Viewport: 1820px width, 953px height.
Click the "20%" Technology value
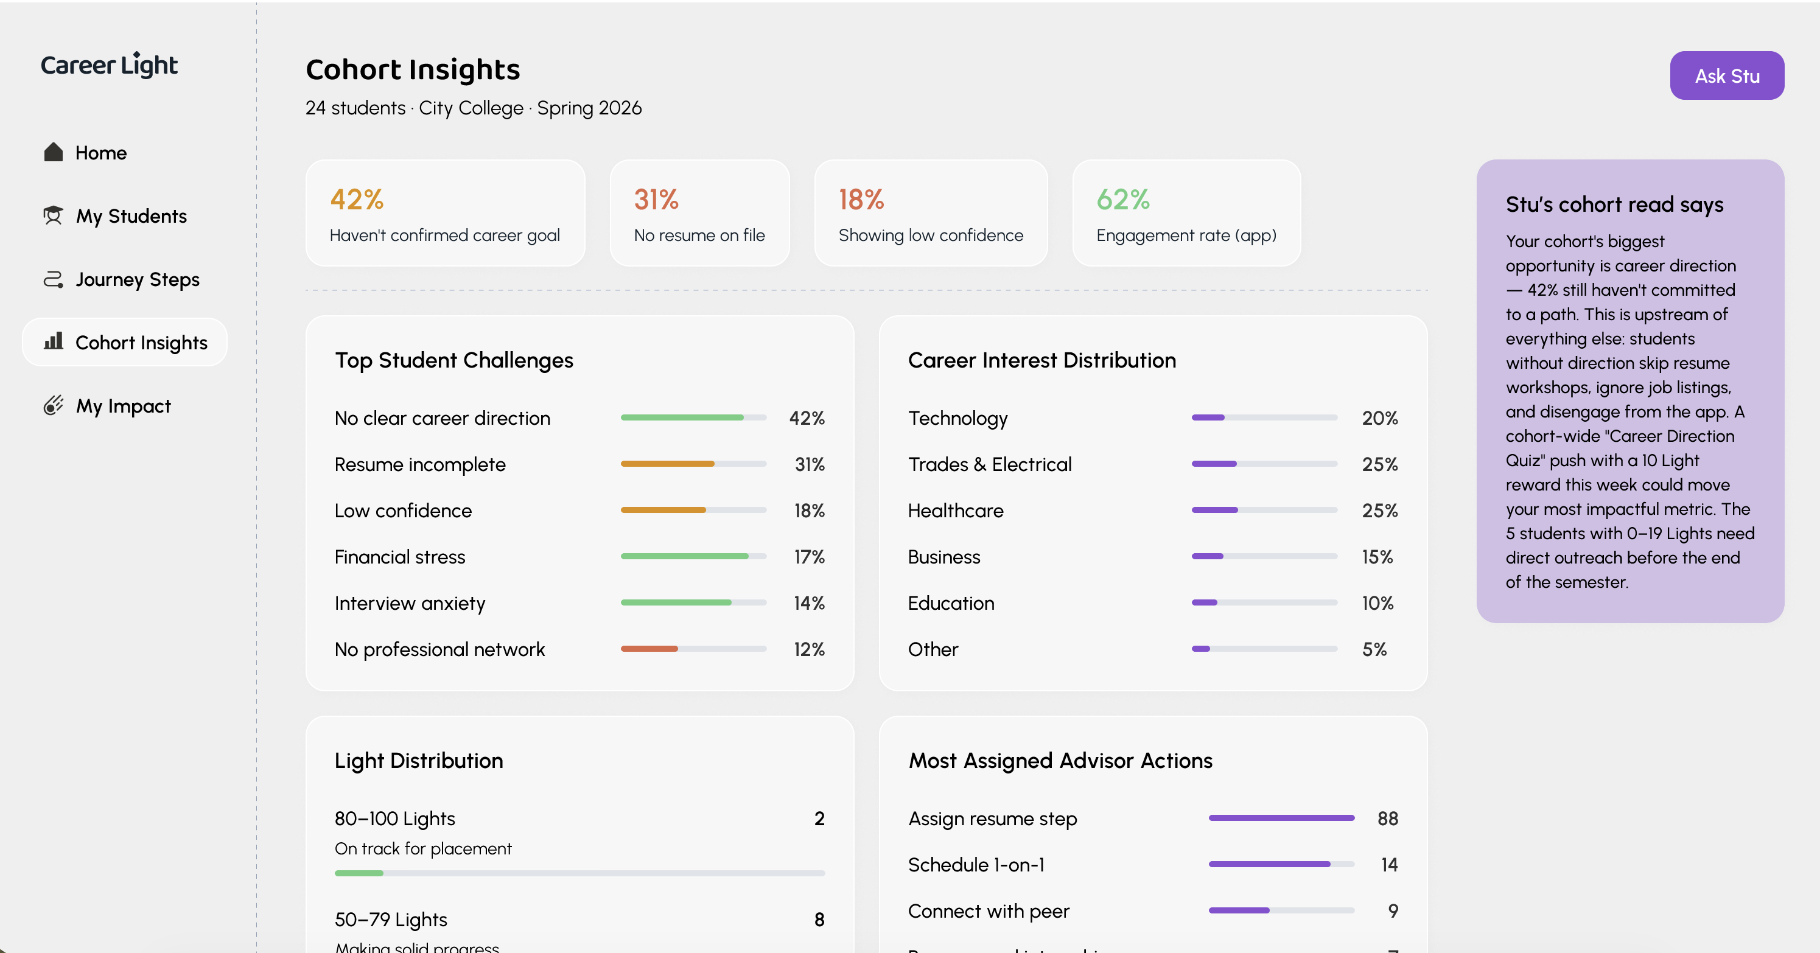[x=1380, y=418]
